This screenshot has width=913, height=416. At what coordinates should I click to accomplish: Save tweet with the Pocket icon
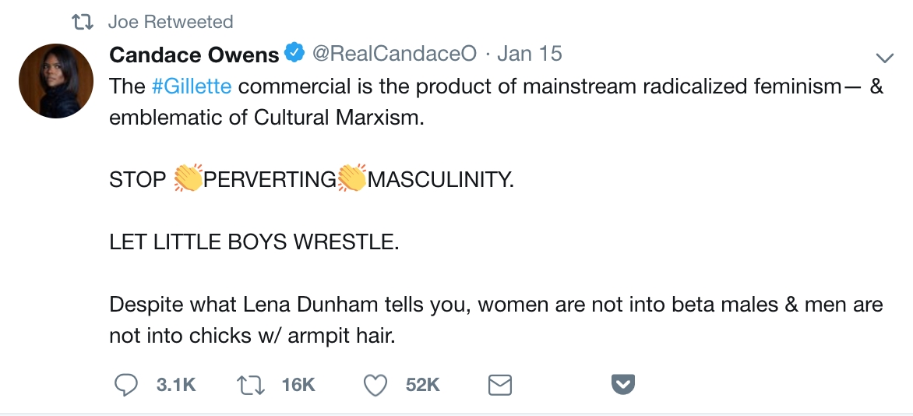coord(623,384)
